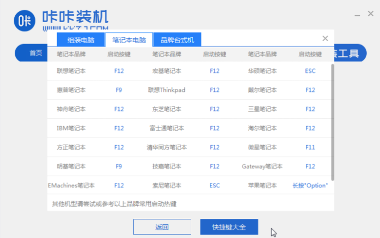Click F9 hotkey next to 惠普笔记本

click(x=119, y=90)
